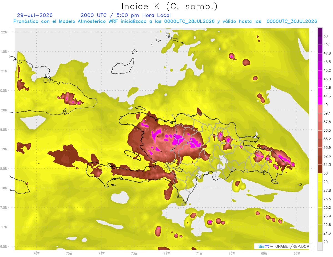
Task: Click the '45.2' colorbar label
Action: pos(327,70)
